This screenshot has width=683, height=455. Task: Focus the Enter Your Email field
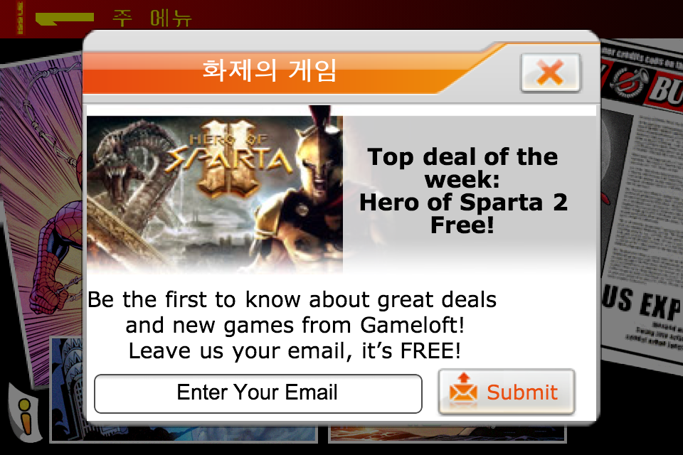[258, 393]
